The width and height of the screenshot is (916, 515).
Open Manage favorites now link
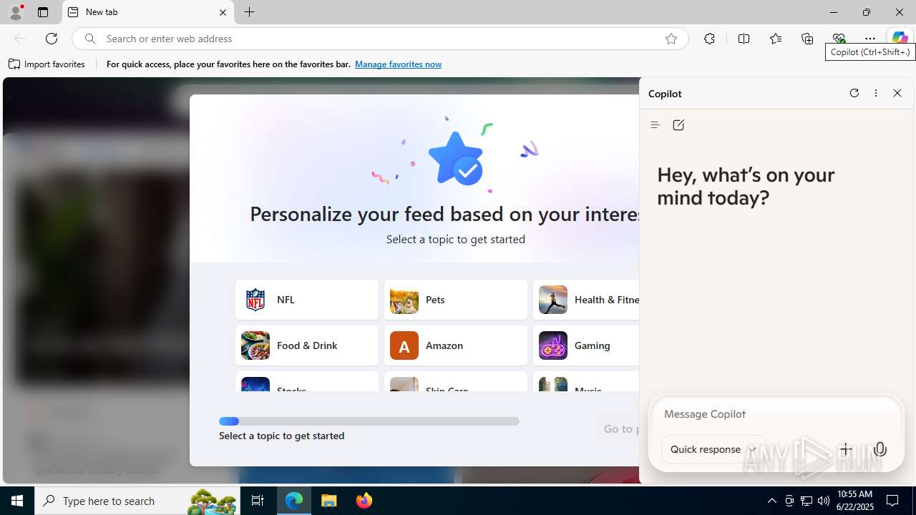[398, 64]
